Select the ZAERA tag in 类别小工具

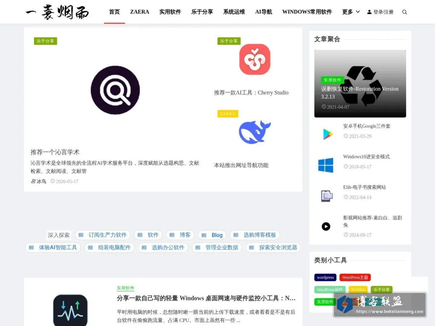358,290
